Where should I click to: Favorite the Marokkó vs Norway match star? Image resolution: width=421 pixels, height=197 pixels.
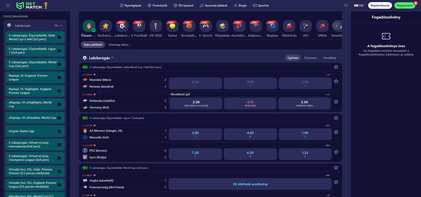point(336,81)
